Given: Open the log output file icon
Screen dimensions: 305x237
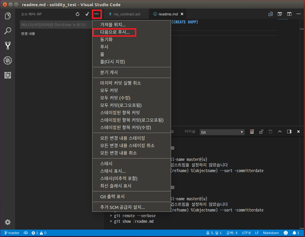Looking at the screenshot, I should click(x=270, y=132).
